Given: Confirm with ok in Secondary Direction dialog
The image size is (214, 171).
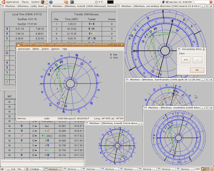Looking at the screenshot, I should pos(197,70).
